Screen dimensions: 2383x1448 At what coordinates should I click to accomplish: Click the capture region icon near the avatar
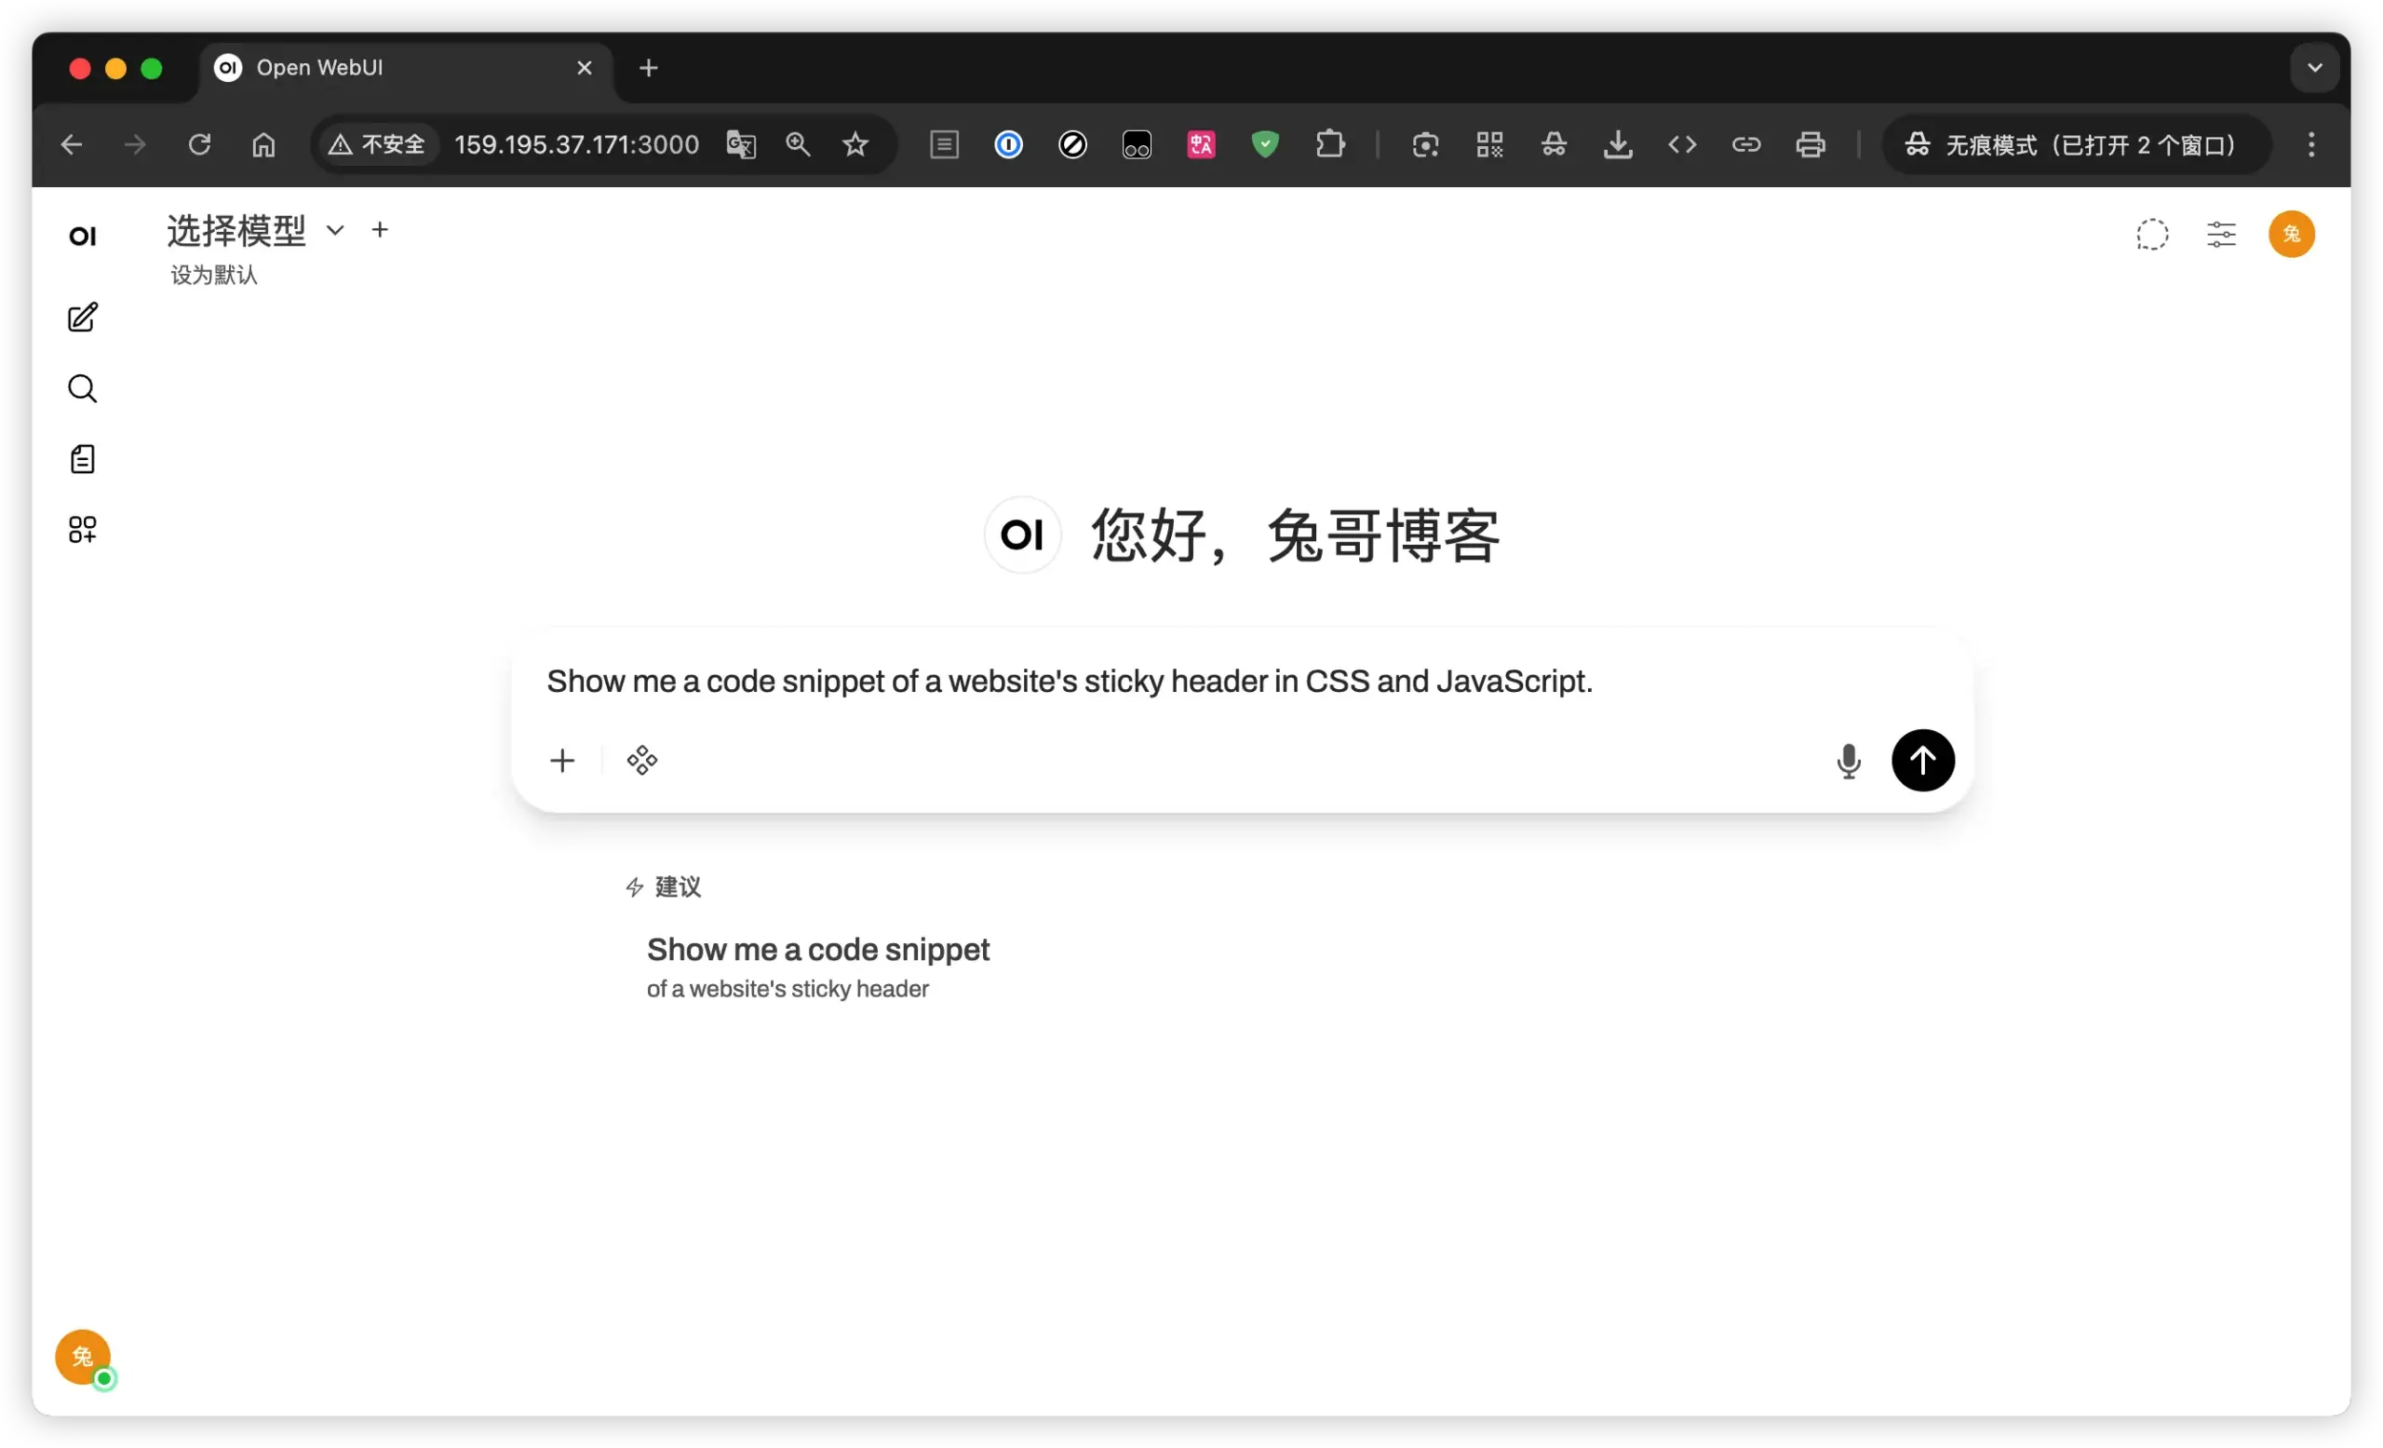[x=2152, y=234]
